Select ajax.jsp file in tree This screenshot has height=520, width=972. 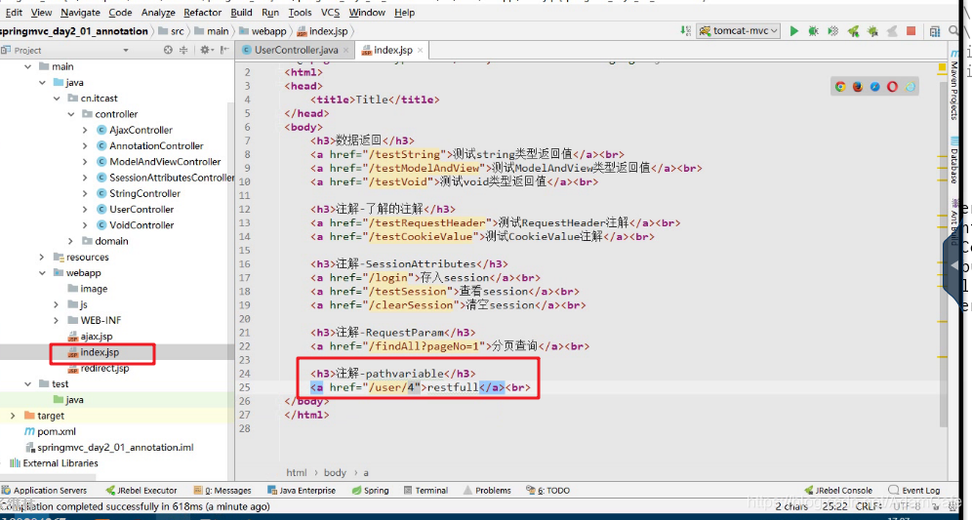[90, 336]
